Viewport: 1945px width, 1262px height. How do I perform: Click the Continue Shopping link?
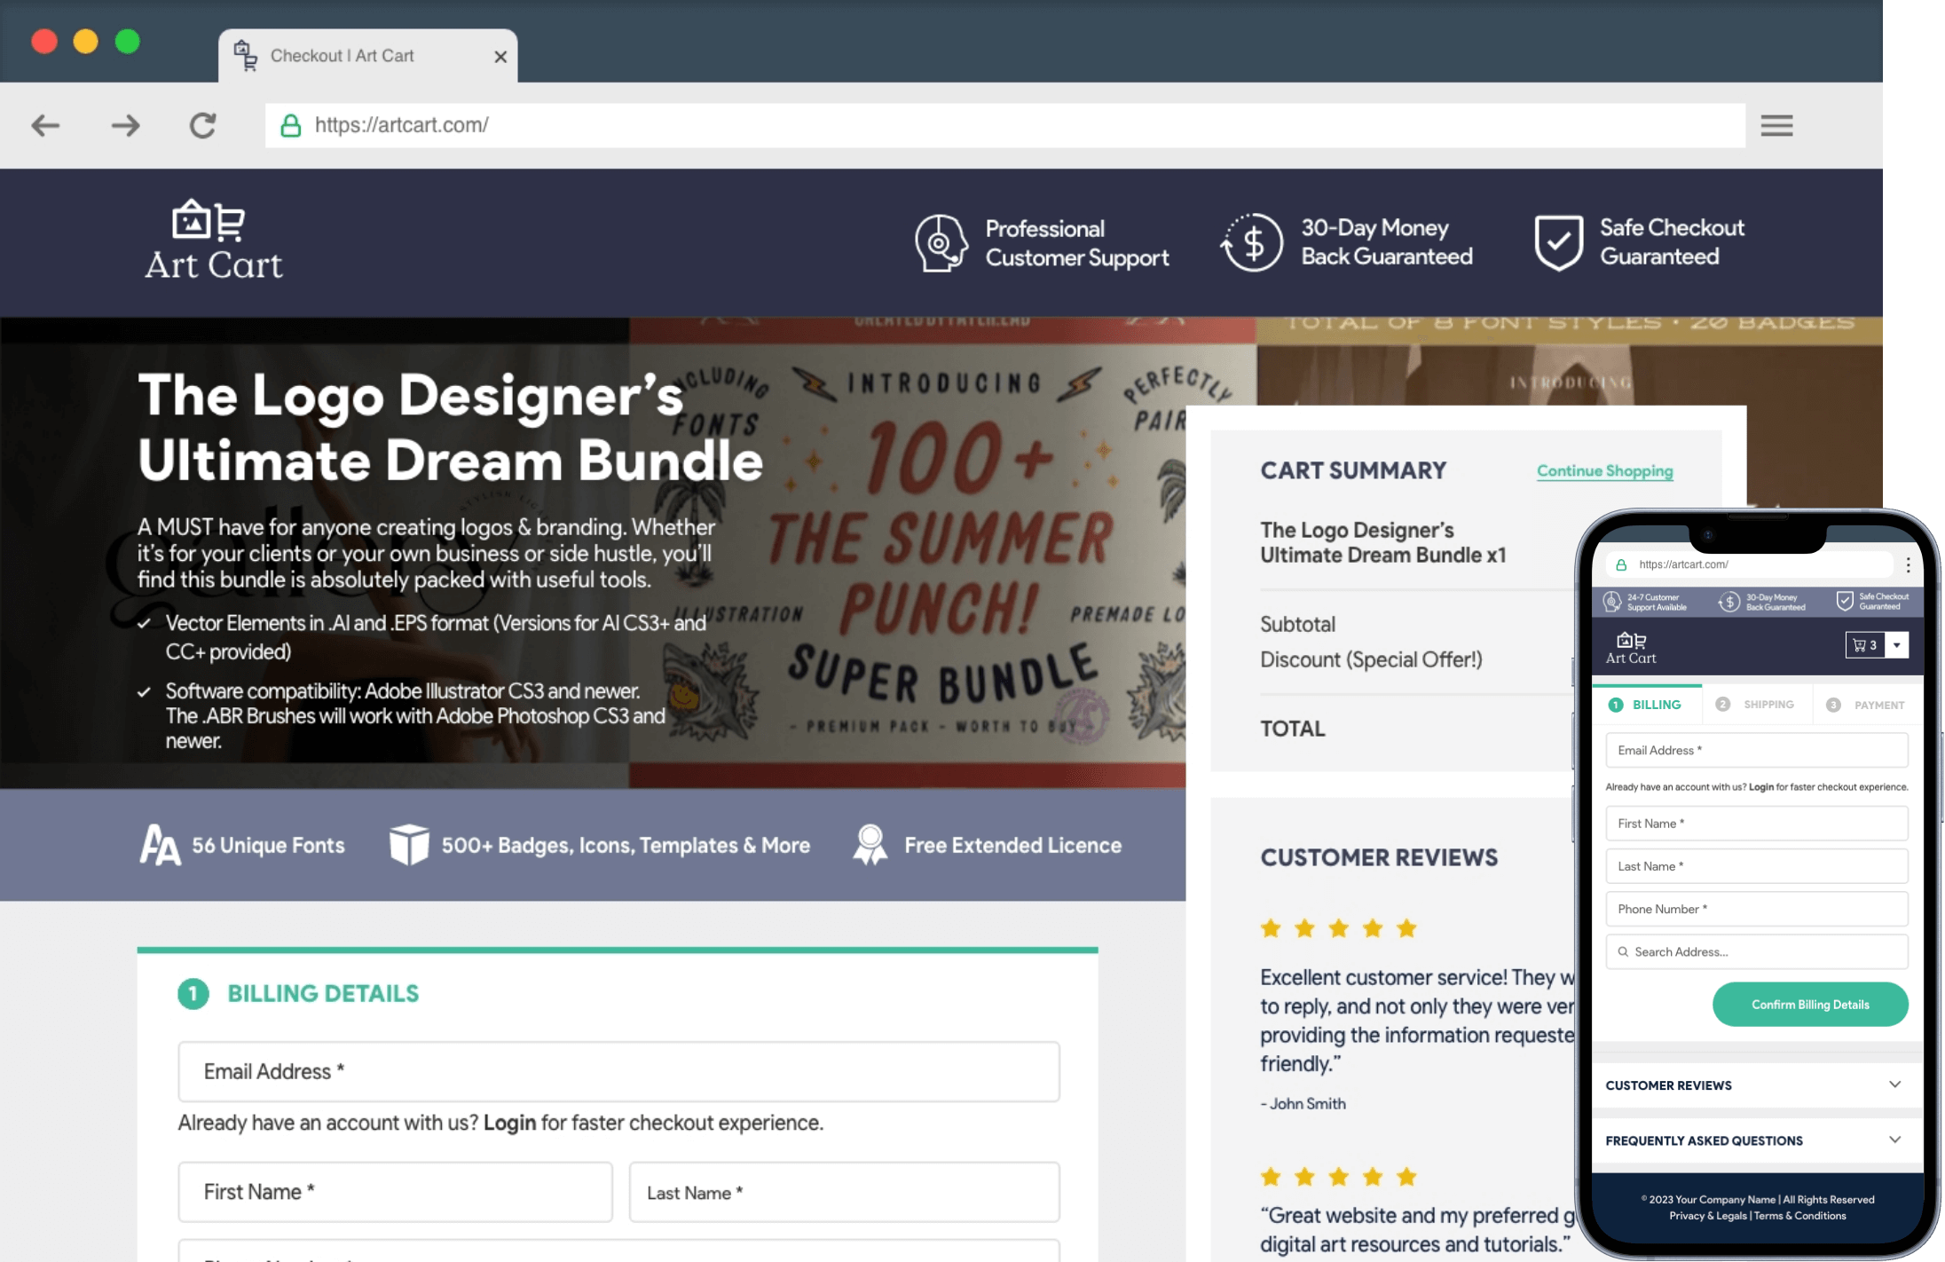(x=1604, y=470)
